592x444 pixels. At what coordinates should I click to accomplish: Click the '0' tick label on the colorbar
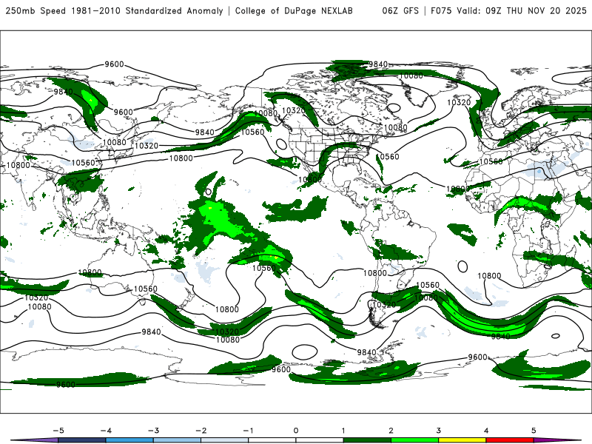pos(295,431)
